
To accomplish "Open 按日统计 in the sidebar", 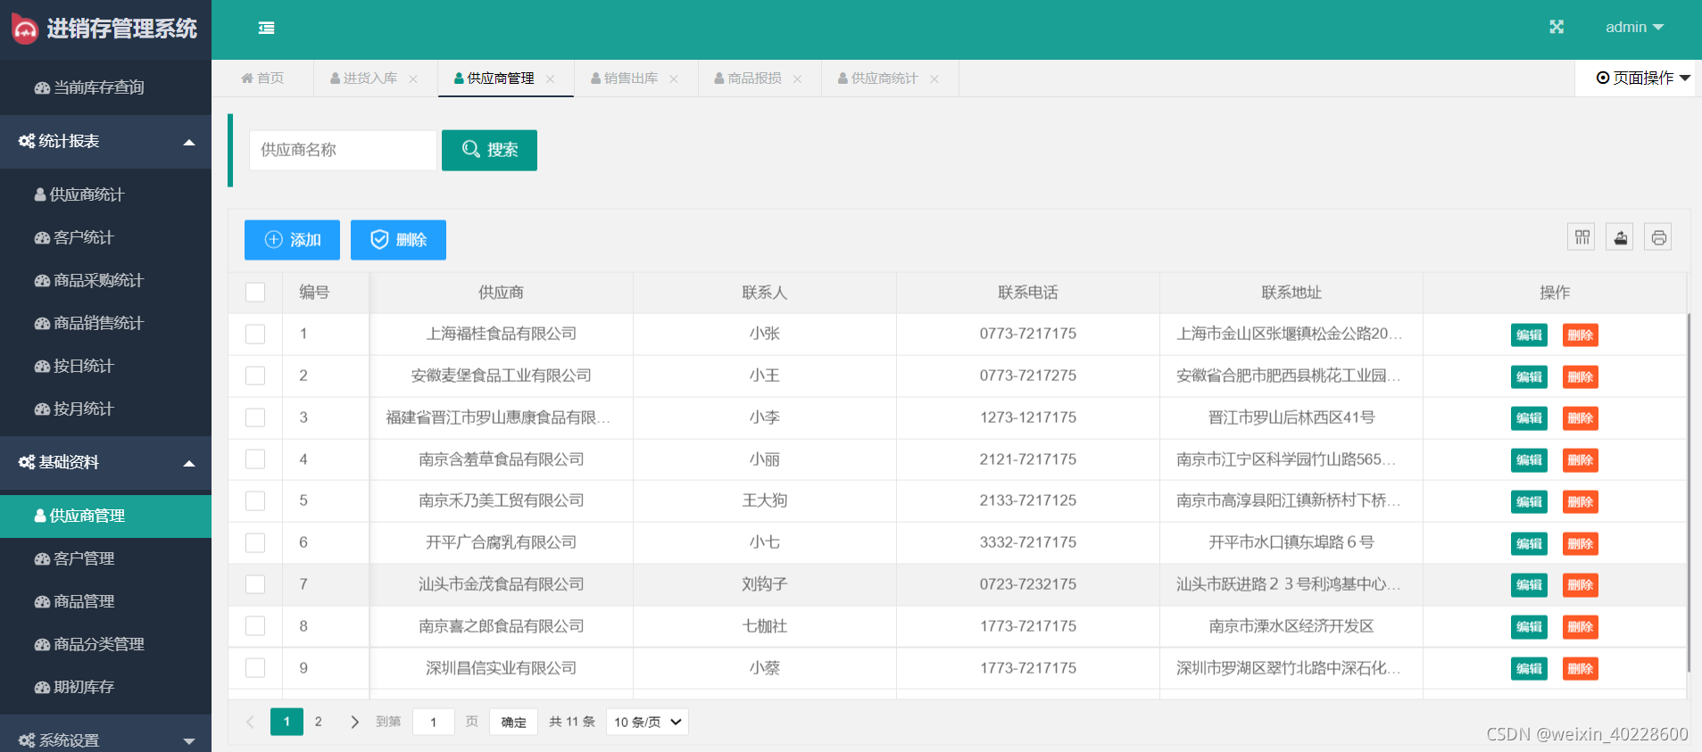I will pyautogui.click(x=105, y=366).
